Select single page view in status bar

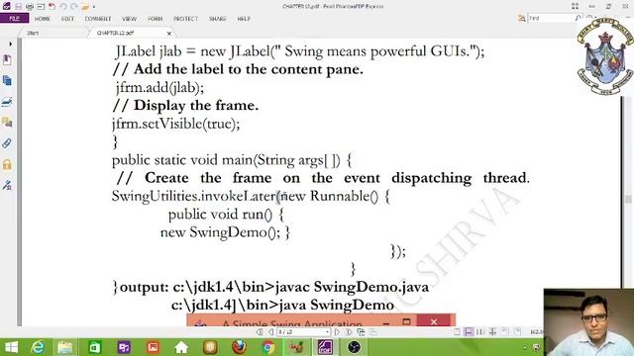point(457,332)
